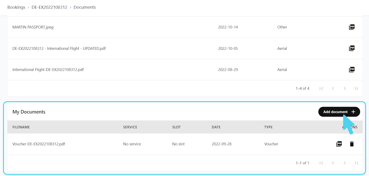Open PDF icon for International Flight UPDATED document

tap(352, 48)
